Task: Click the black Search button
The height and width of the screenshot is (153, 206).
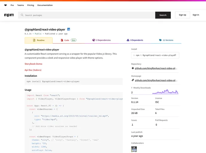Action: click(163, 15)
